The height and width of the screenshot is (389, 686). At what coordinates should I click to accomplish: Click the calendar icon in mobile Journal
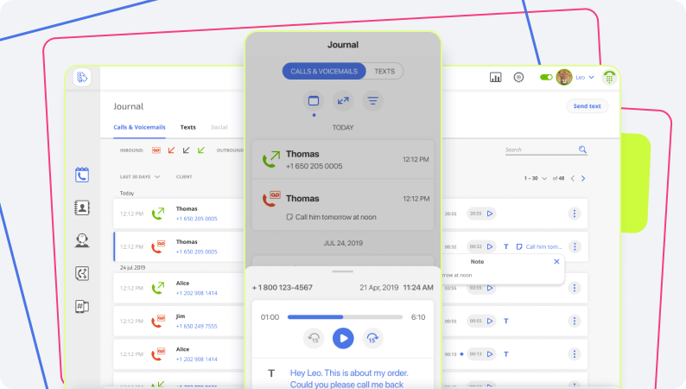click(314, 101)
